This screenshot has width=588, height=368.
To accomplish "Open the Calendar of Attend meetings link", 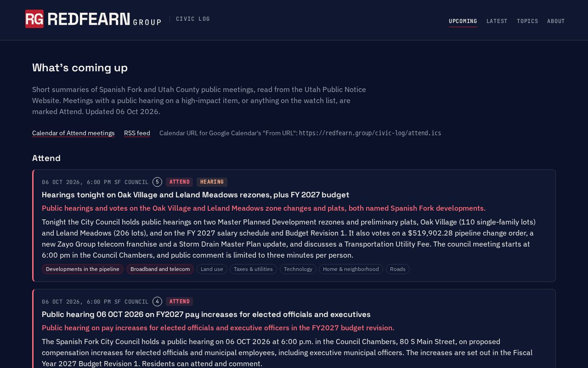I will (73, 133).
